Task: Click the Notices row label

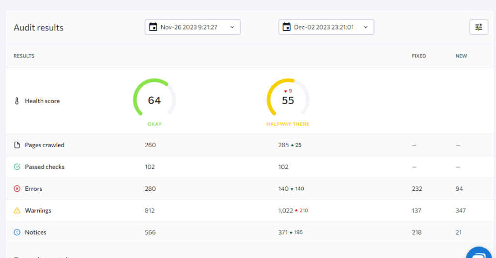Action: tap(35, 232)
